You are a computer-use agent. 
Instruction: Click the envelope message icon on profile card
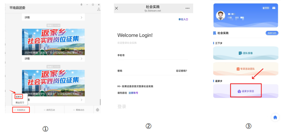[x=274, y=8]
